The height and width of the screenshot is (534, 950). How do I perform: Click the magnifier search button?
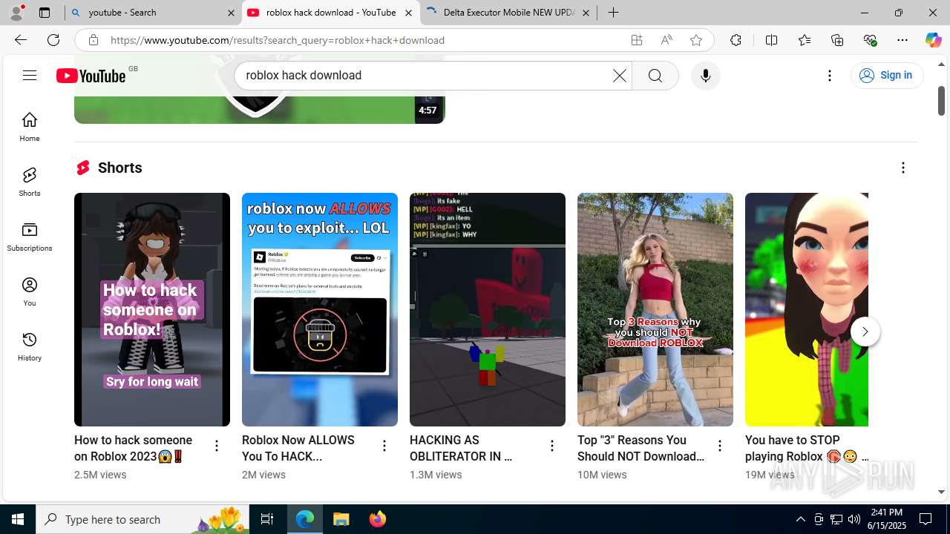click(655, 76)
